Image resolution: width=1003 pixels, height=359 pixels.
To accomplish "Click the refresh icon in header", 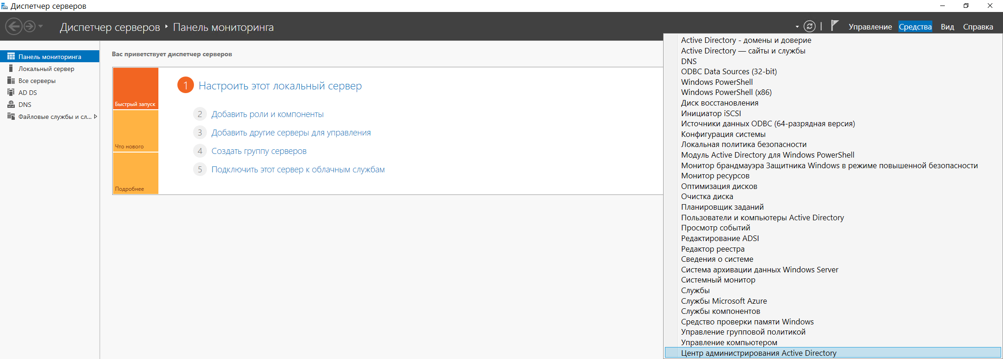I will (x=810, y=26).
